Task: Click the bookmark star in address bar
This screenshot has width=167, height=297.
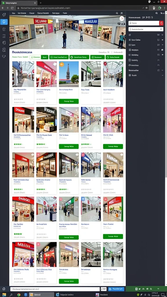Action: point(146,8)
